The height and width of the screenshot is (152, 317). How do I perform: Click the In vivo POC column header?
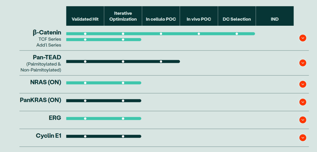(x=199, y=16)
